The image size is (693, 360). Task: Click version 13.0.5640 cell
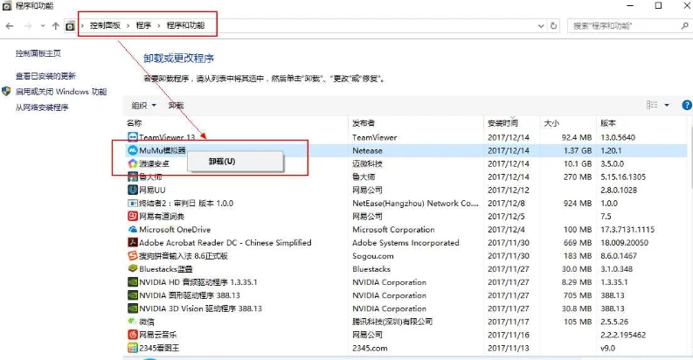pyautogui.click(x=618, y=137)
